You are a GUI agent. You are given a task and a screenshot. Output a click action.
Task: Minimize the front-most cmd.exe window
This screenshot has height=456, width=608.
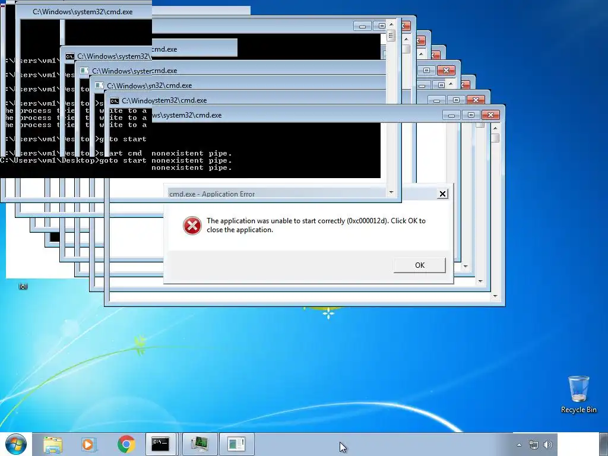pyautogui.click(x=451, y=115)
